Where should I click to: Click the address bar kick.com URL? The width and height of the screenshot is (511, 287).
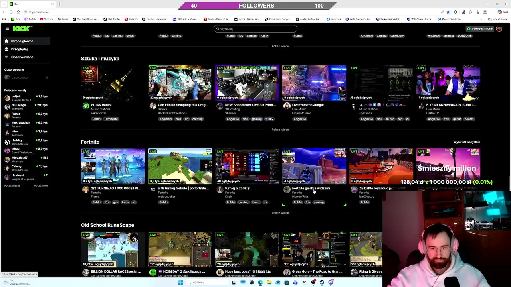coord(38,12)
